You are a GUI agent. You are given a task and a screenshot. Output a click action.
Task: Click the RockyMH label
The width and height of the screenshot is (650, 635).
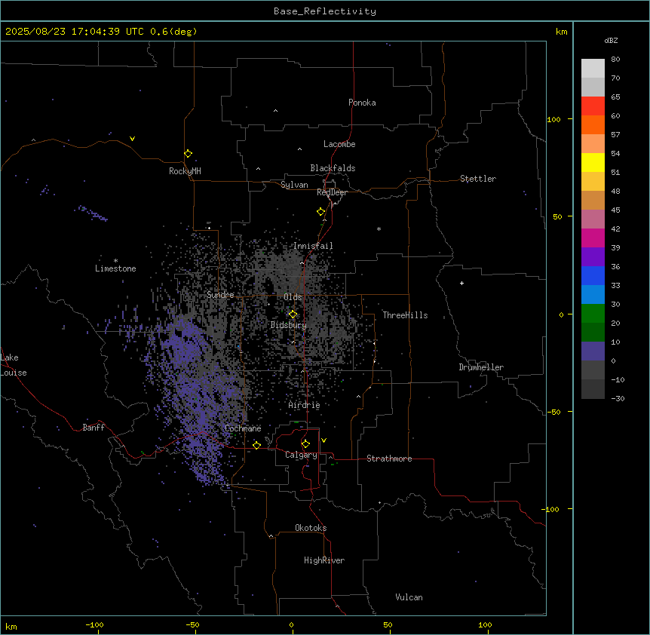click(x=185, y=171)
